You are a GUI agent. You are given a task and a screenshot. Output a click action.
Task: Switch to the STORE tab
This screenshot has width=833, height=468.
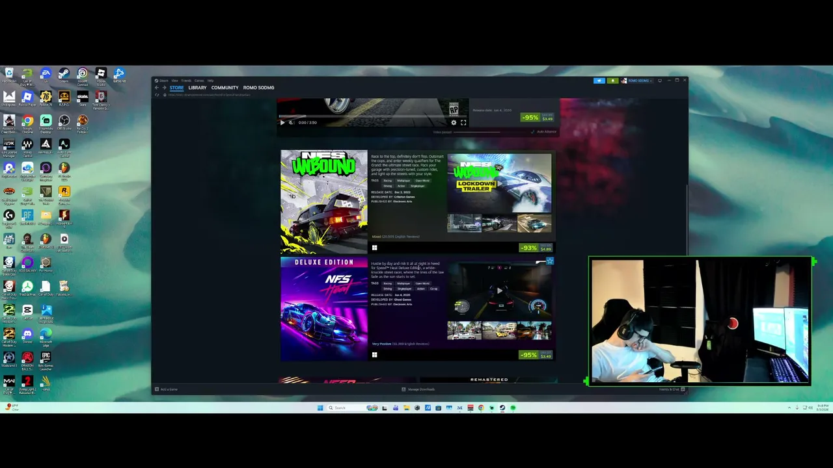[x=177, y=88]
